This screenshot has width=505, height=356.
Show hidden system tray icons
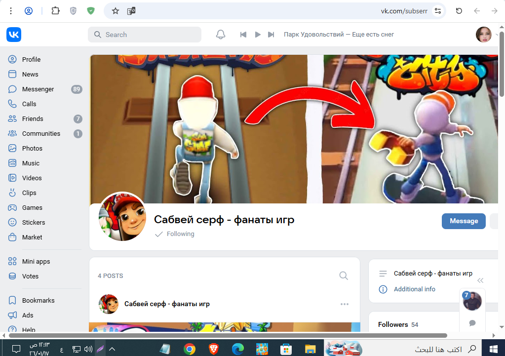tap(112, 349)
